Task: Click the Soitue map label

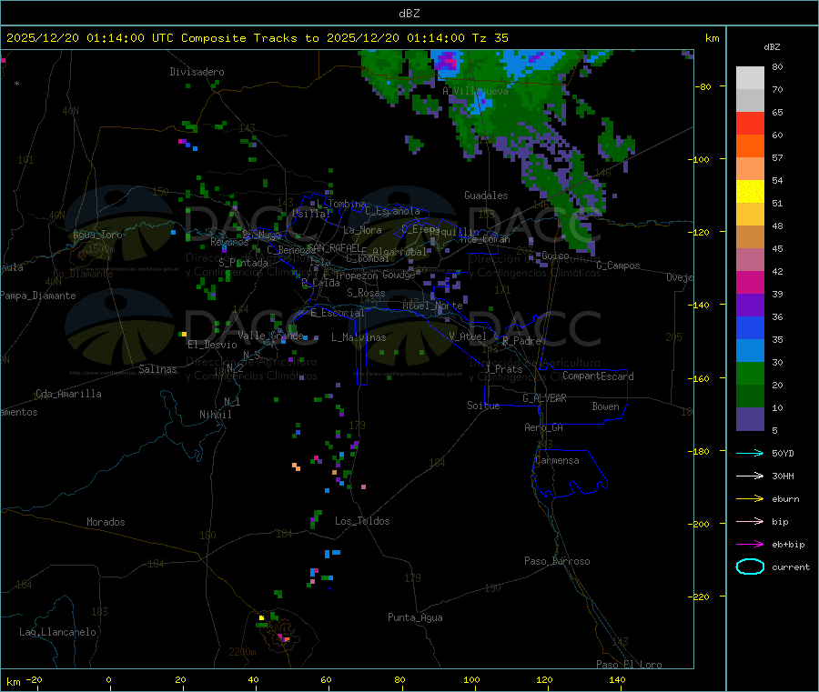Action: (x=483, y=406)
